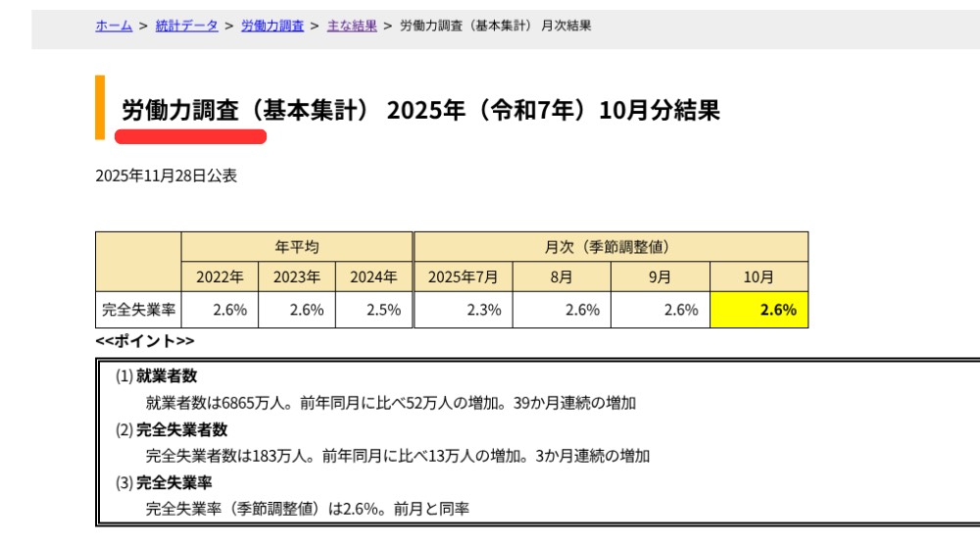Image resolution: width=980 pixels, height=551 pixels.
Task: Click the red underline beneath the heading
Action: tap(190, 136)
